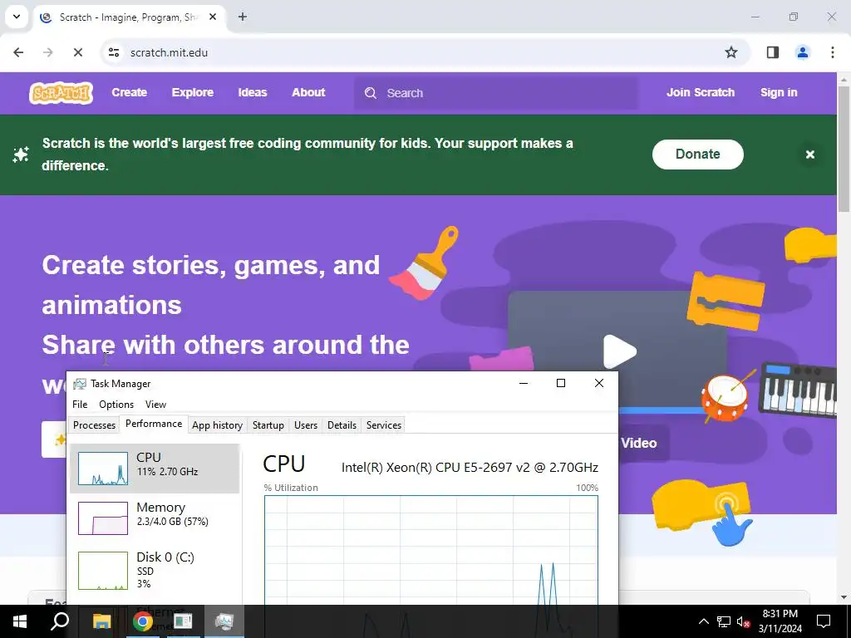Select CPU graph thumbnail in Task Manager sidebar
Screen dimensions: 851x638
tap(102, 469)
